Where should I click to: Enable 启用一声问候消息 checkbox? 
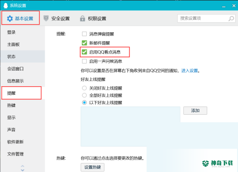pos(84,61)
